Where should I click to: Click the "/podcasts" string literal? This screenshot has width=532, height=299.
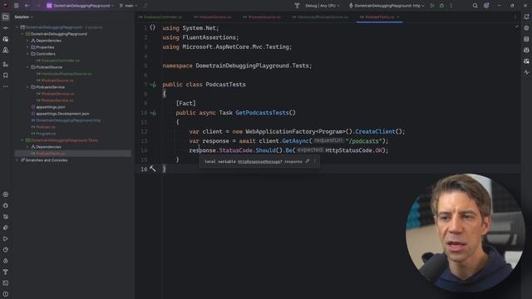(x=363, y=141)
